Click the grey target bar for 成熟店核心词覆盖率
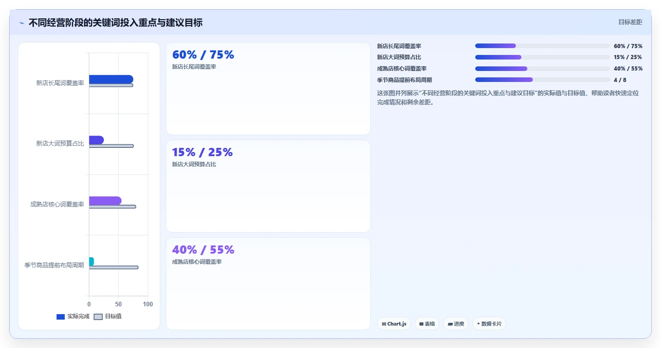Viewport: 661px width, 348px height. (112, 207)
